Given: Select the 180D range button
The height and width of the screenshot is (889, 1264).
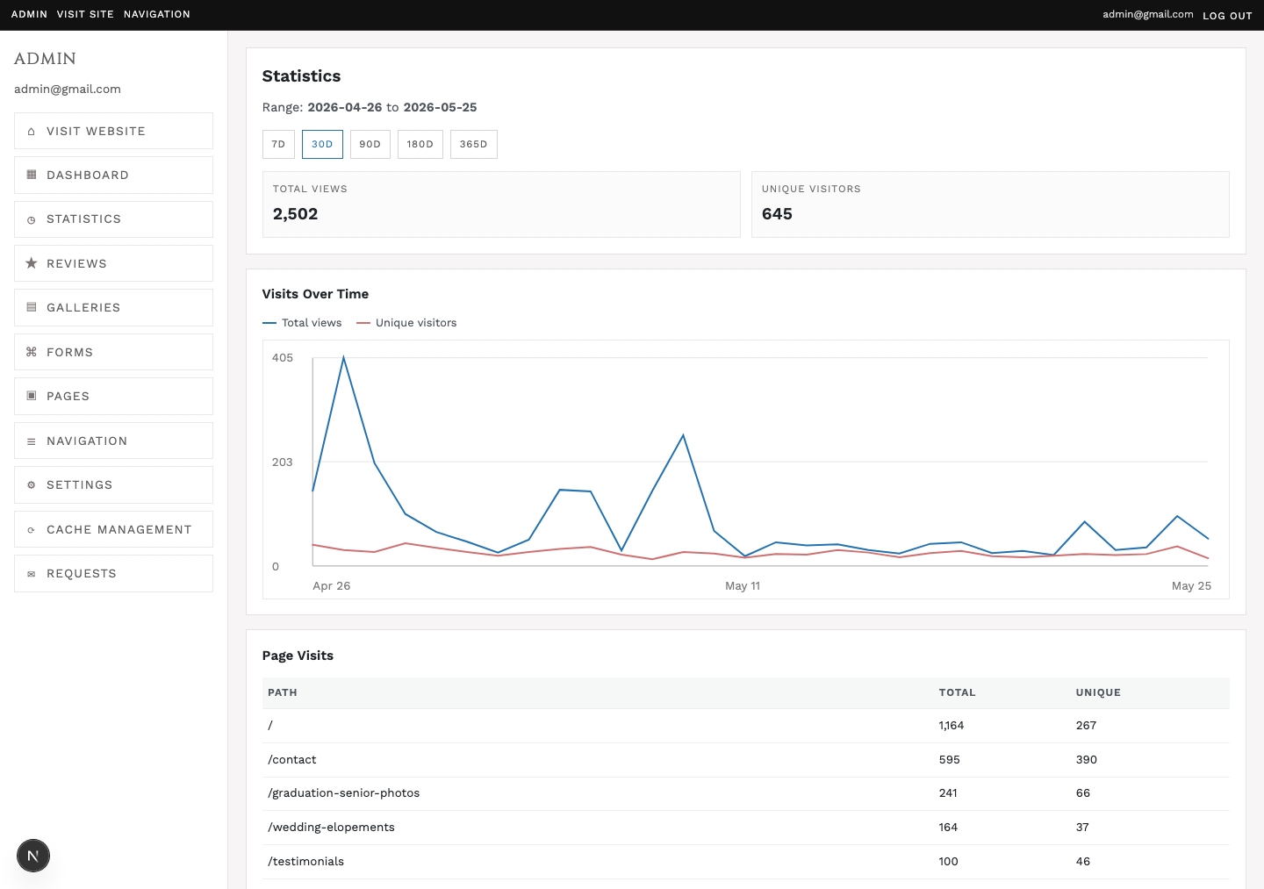Looking at the screenshot, I should tap(420, 144).
